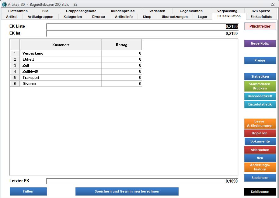Open Preise from the side panel
Screen dimensions: 279x198
point(260,60)
